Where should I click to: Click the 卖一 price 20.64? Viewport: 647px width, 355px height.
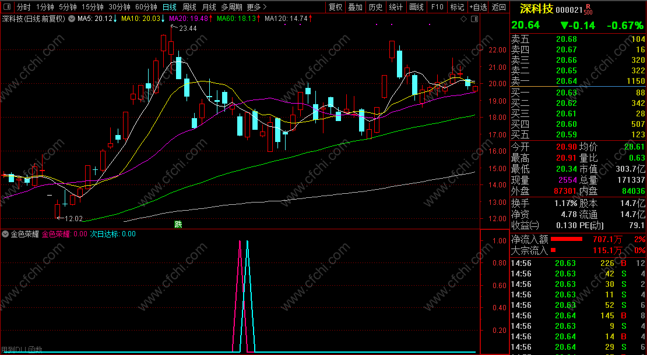click(x=567, y=81)
